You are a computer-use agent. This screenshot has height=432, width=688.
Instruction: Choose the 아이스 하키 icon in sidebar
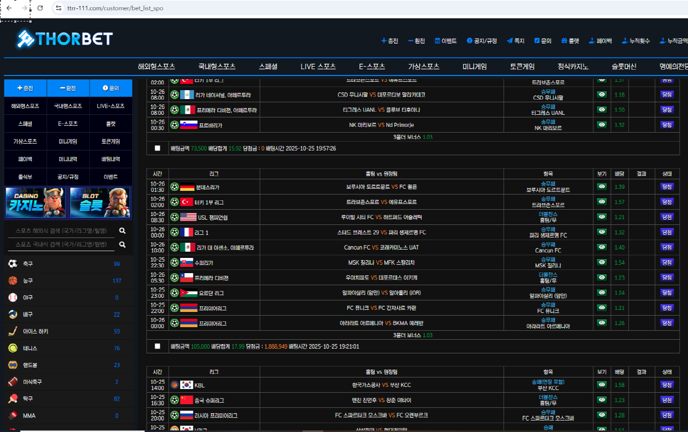(x=13, y=331)
